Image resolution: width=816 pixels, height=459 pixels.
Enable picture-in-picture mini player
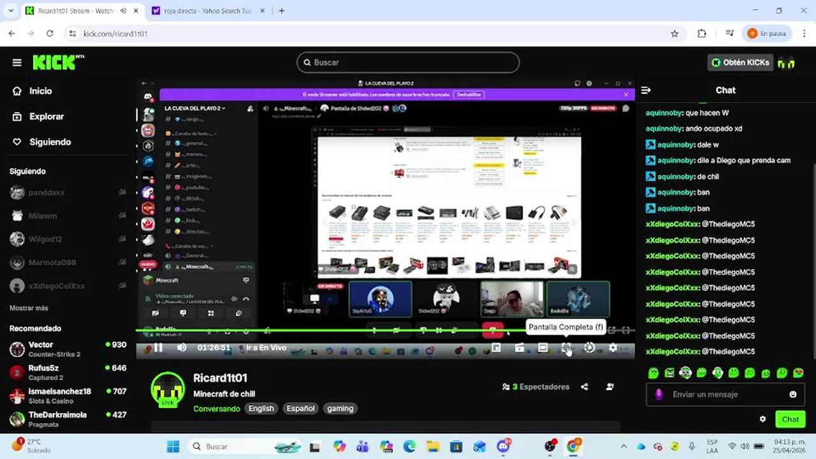point(496,348)
